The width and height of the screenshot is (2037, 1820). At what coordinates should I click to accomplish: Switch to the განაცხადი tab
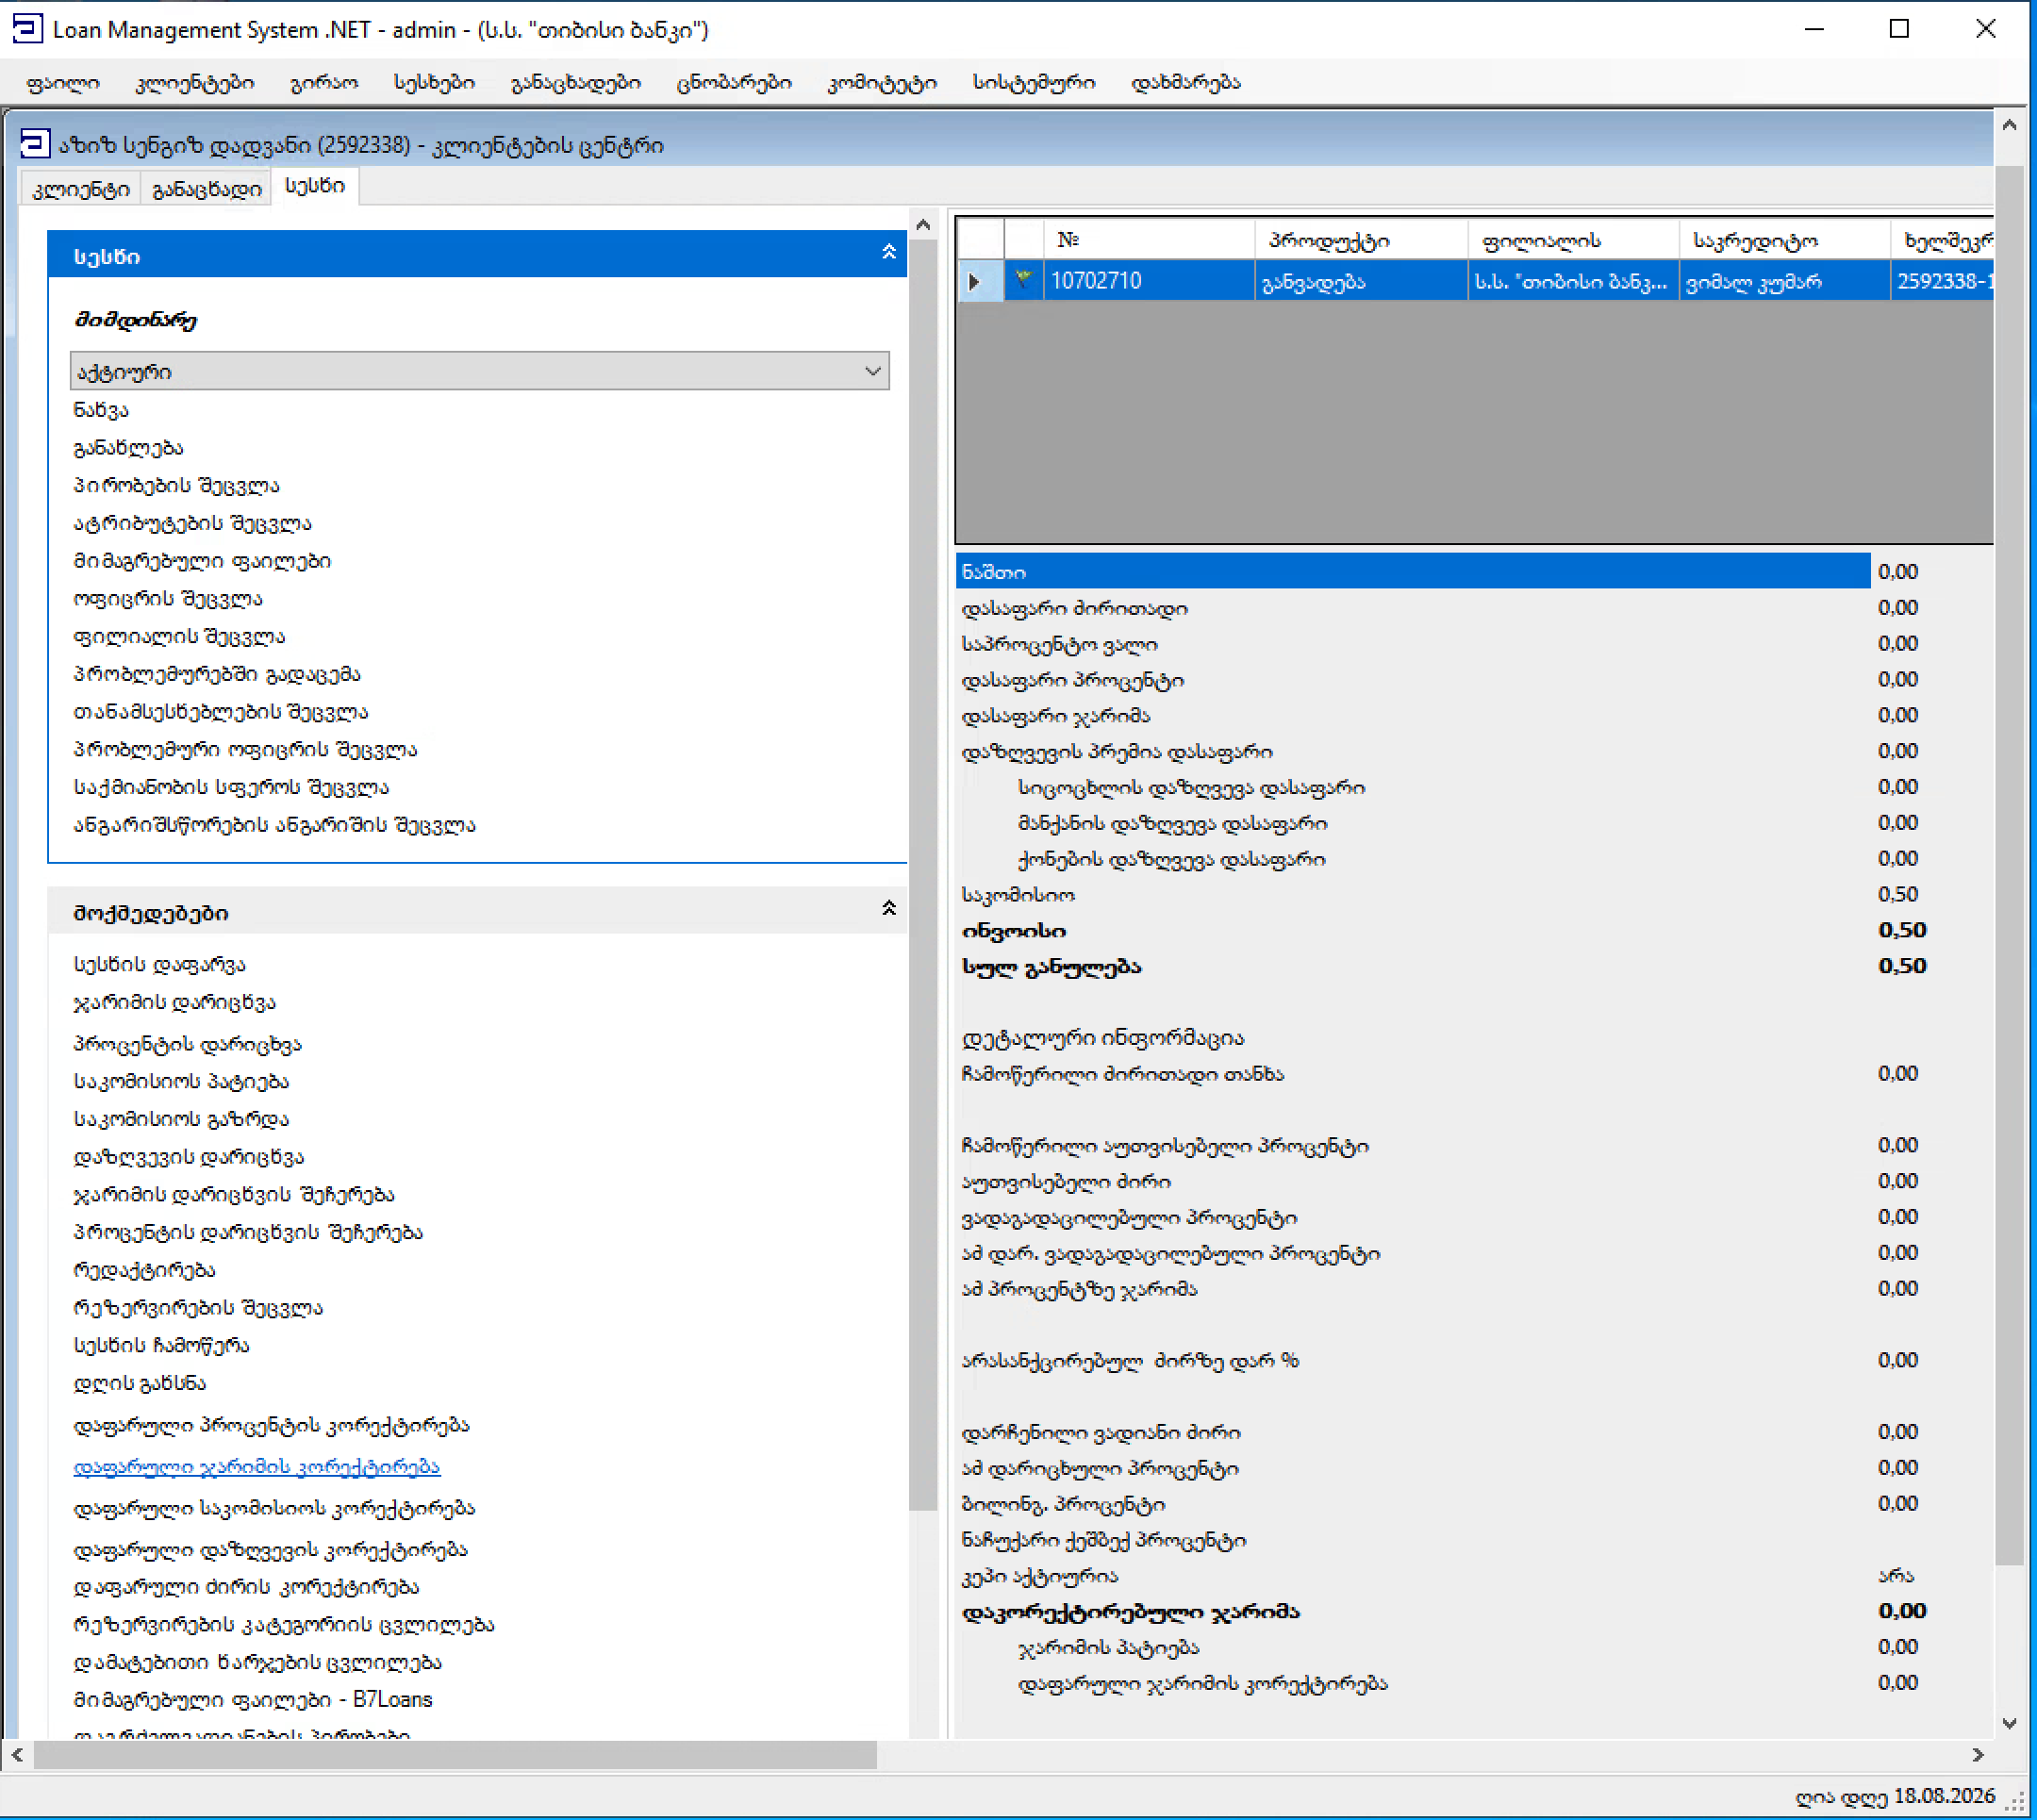(x=207, y=189)
